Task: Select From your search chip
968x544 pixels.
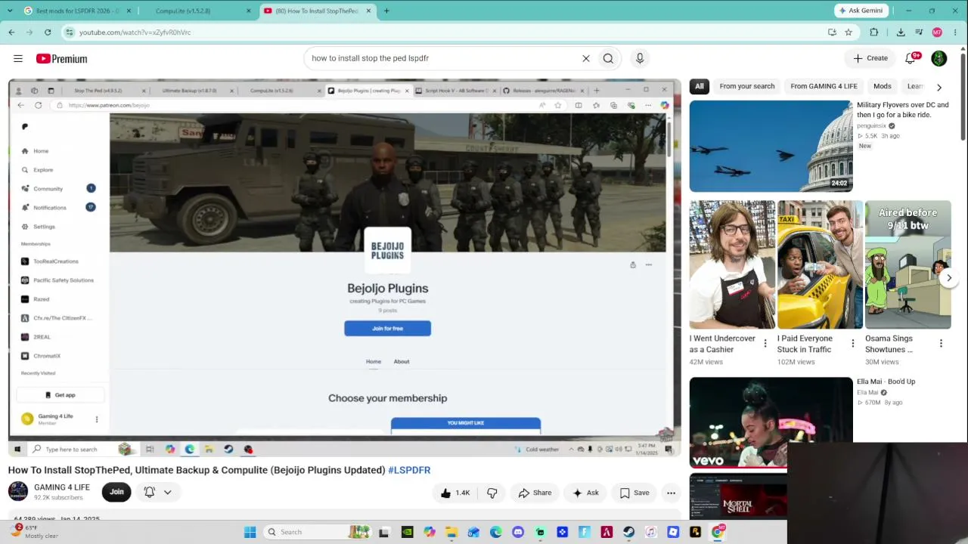Action: coord(747,86)
